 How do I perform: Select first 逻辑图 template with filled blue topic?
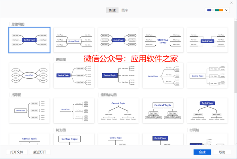pyautogui.click(x=74, y=75)
